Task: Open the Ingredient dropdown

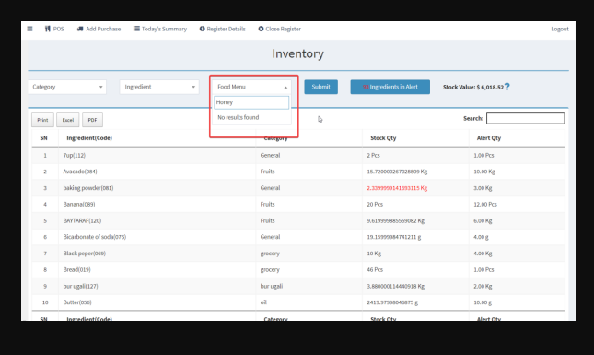Action: tap(159, 87)
